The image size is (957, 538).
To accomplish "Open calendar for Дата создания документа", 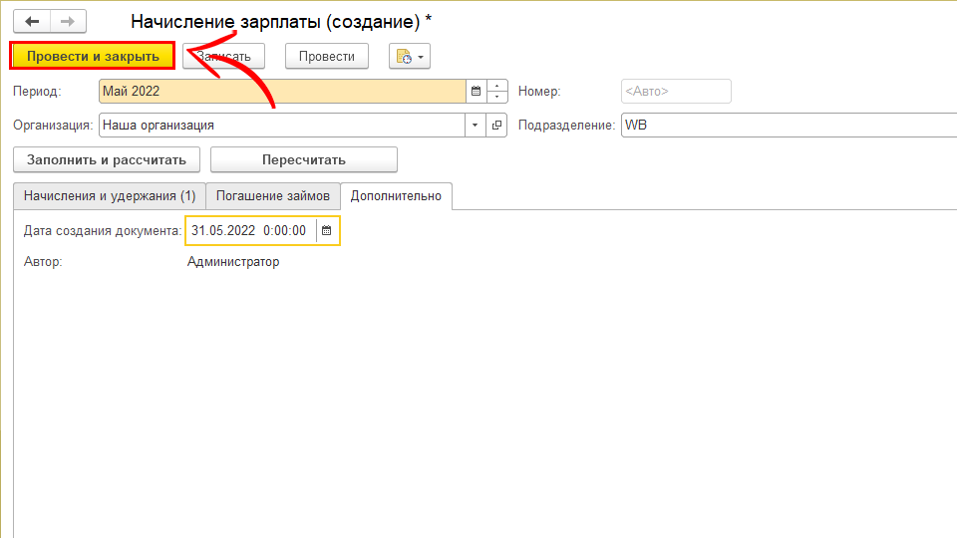I will click(x=326, y=231).
